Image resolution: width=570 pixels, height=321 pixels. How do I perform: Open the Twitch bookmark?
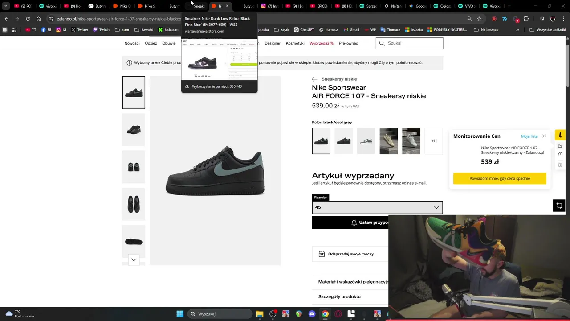[101, 30]
